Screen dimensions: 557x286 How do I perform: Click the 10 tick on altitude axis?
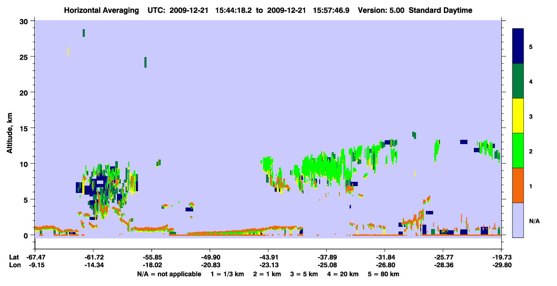click(x=24, y=164)
